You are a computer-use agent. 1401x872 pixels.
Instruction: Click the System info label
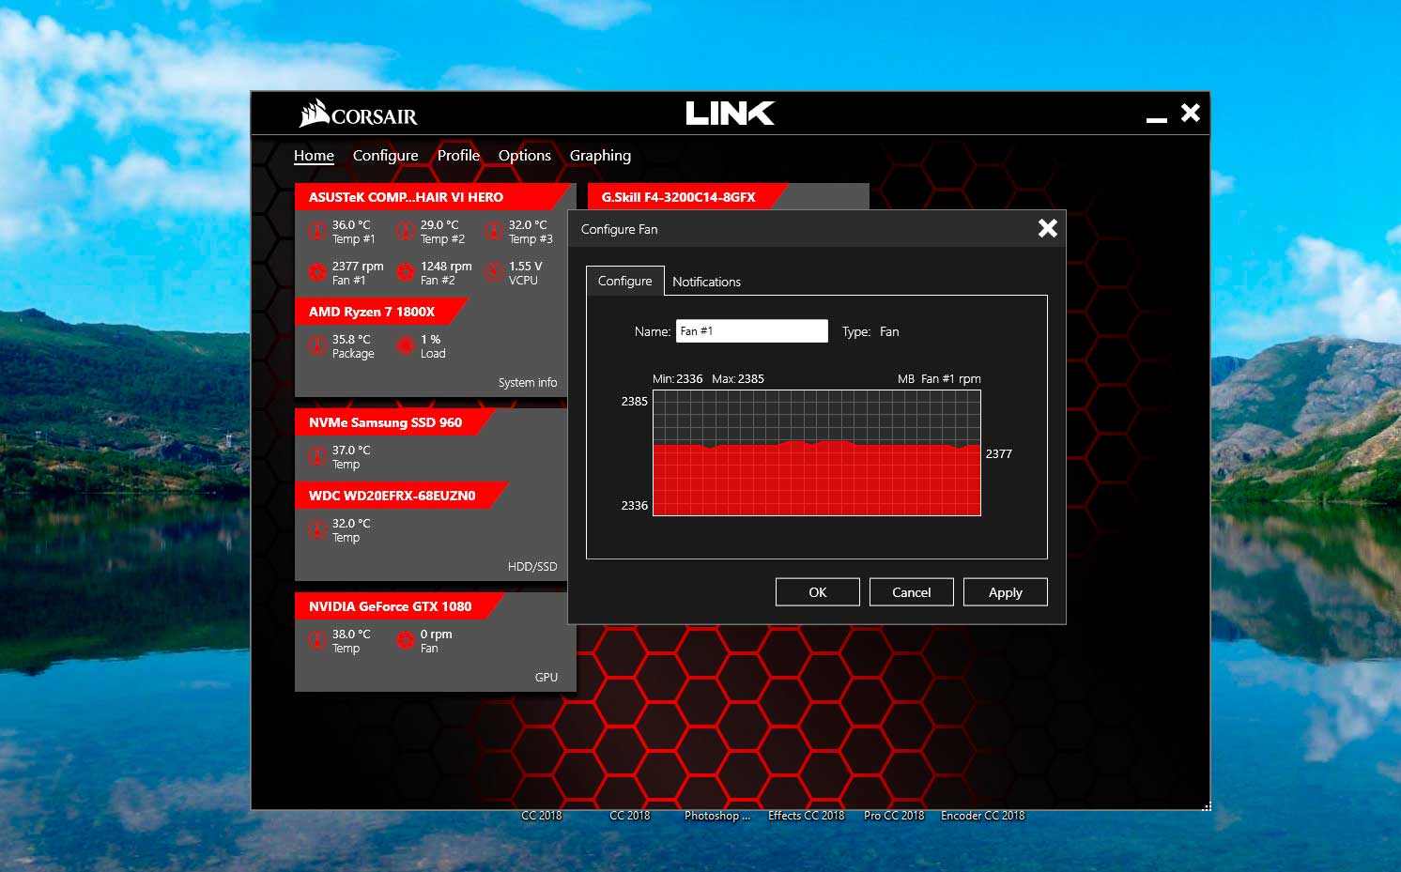528,383
